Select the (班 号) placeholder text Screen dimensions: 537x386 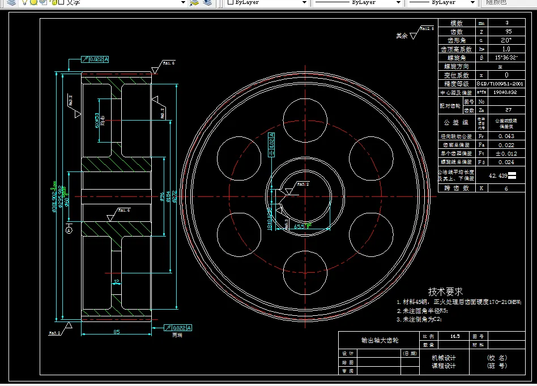coord(497,366)
